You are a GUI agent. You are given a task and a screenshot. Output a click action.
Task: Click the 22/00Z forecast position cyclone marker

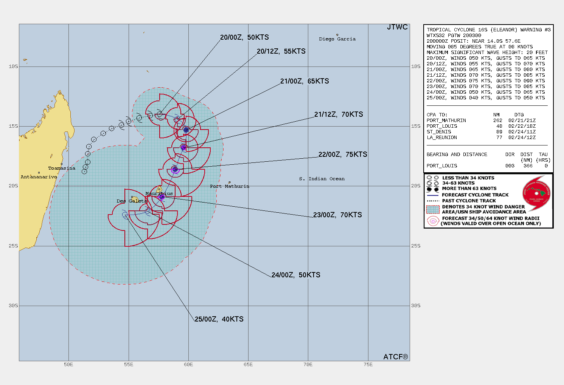click(x=175, y=169)
